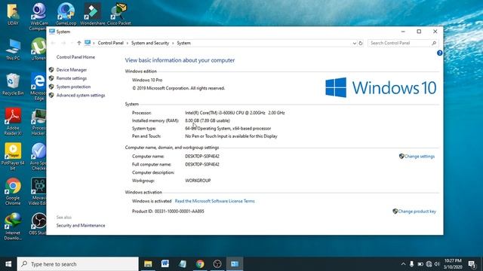Image resolution: width=483 pixels, height=271 pixels.
Task: Select Adobe Reader XI desktop icon
Action: click(x=13, y=122)
